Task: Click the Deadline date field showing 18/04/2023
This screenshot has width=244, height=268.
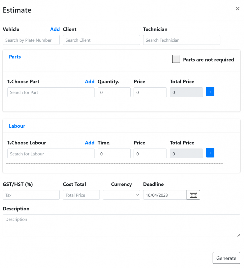Action: 165,195
